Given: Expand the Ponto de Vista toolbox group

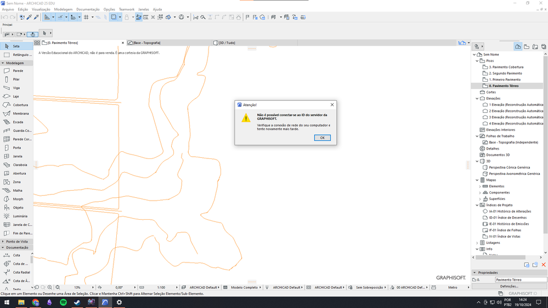Looking at the screenshot, I should pyautogui.click(x=3, y=242).
